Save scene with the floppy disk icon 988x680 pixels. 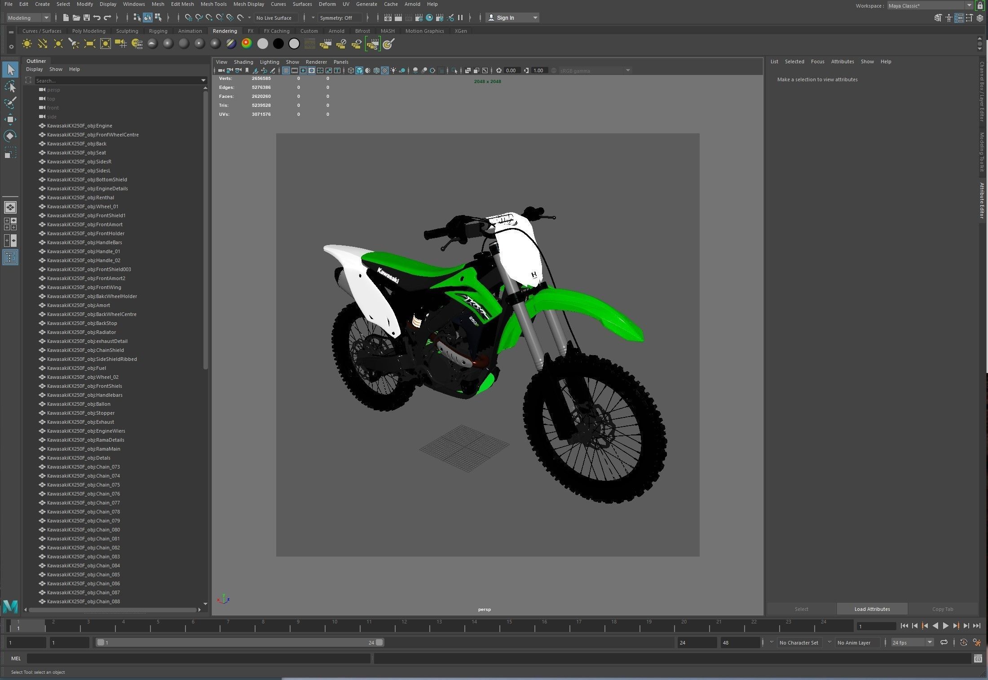(x=87, y=18)
